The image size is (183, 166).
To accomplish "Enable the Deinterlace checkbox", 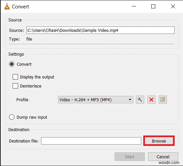I will coord(15,86).
